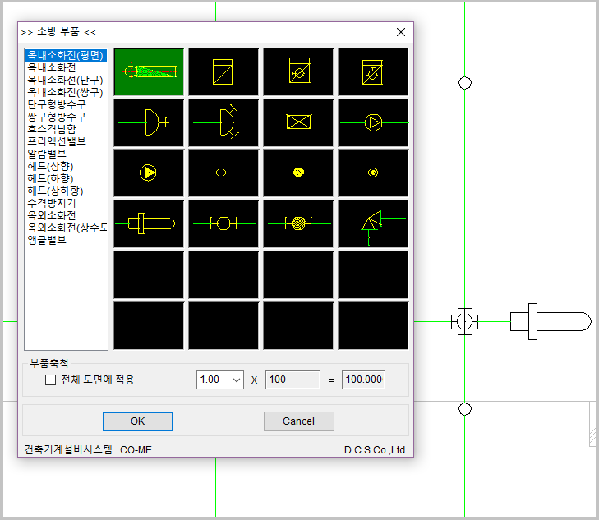Pick the filled yellow dot 헤드(하향) symbol
This screenshot has width=599, height=520.
[x=298, y=173]
